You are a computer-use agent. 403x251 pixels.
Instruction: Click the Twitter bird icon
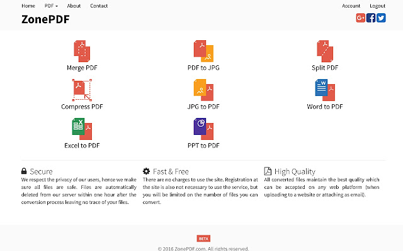coord(381,18)
